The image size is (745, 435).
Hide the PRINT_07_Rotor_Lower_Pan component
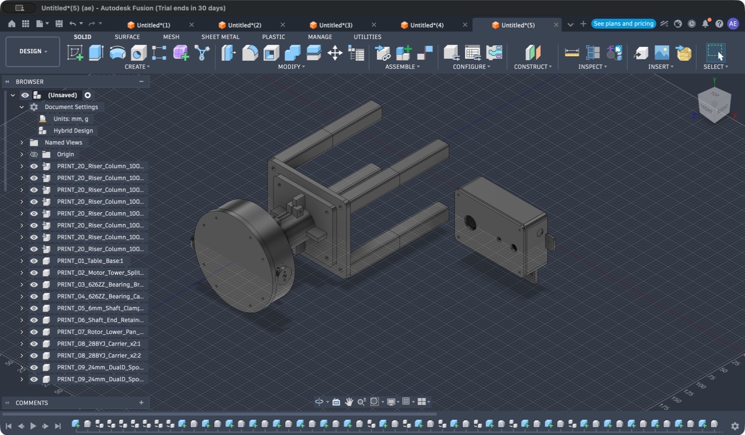[x=34, y=332]
